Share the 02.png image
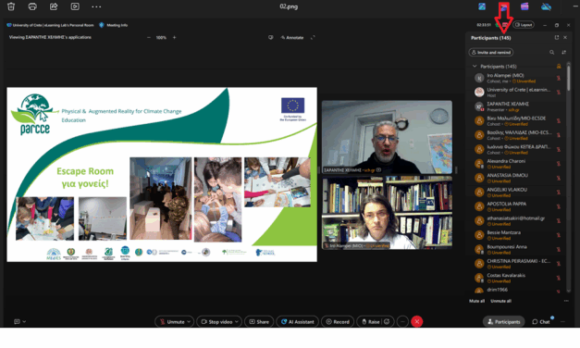The height and width of the screenshot is (348, 580). 54,6
